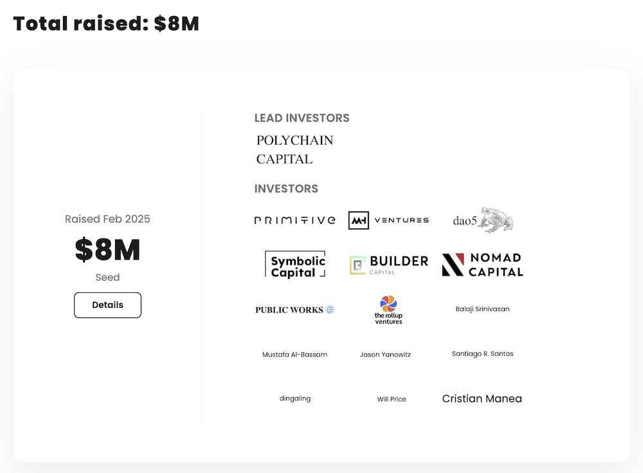Click the Primitive investor logo
The image size is (643, 473).
pos(294,220)
